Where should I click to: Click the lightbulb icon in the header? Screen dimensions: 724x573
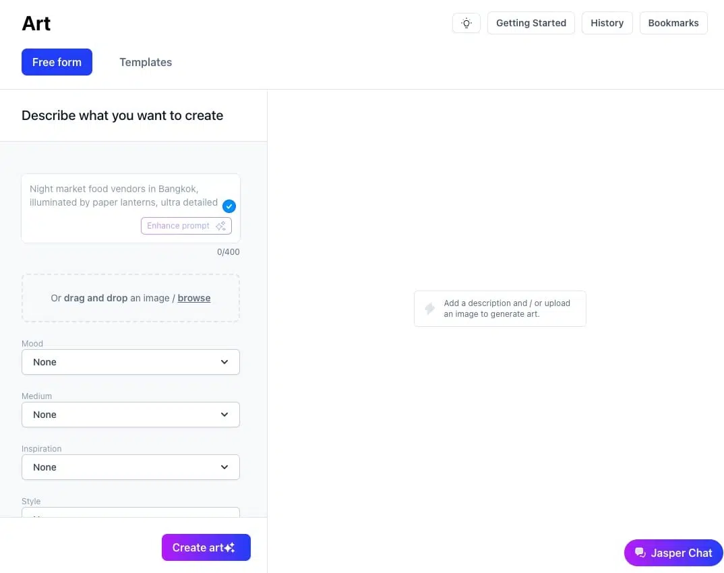pos(466,23)
